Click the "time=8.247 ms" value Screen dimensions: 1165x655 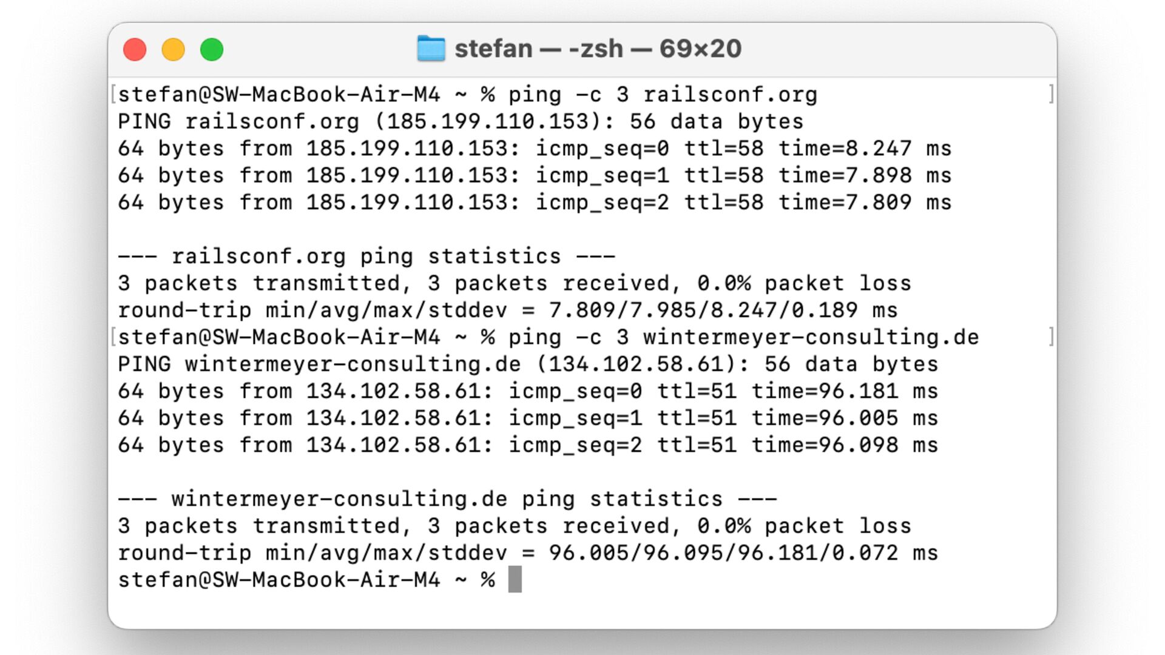coord(865,149)
